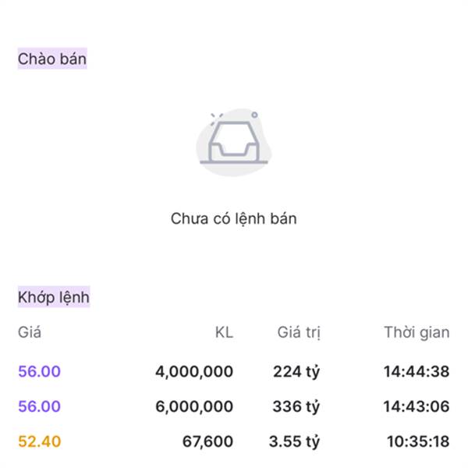Click the 56.00 price at 14:43:06
Image resolution: width=468 pixels, height=468 pixels.
pos(39,406)
